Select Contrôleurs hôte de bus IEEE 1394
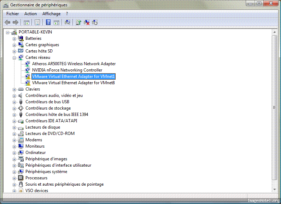The height and width of the screenshot is (204, 281). [57, 114]
